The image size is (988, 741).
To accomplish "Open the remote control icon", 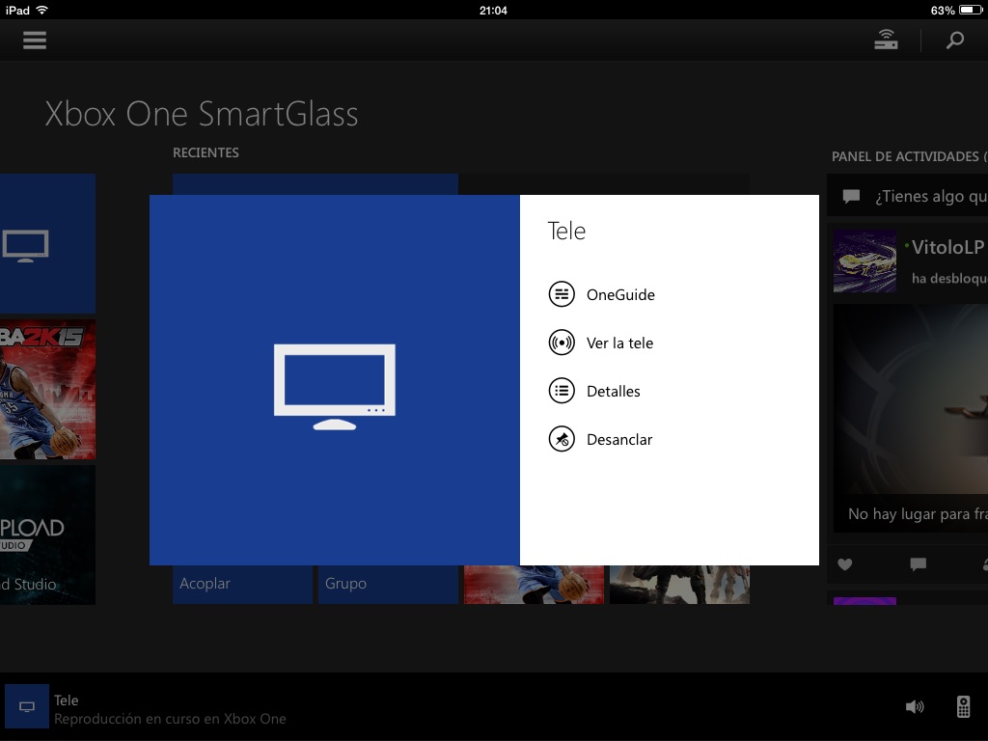I will [x=963, y=707].
